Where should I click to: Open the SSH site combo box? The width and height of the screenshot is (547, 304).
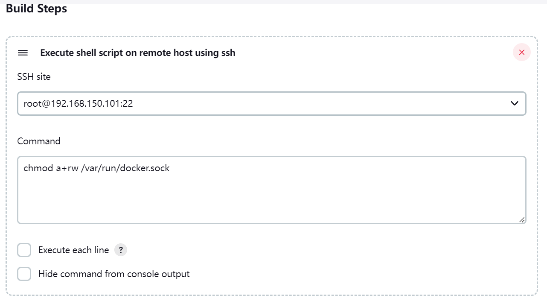click(x=272, y=103)
